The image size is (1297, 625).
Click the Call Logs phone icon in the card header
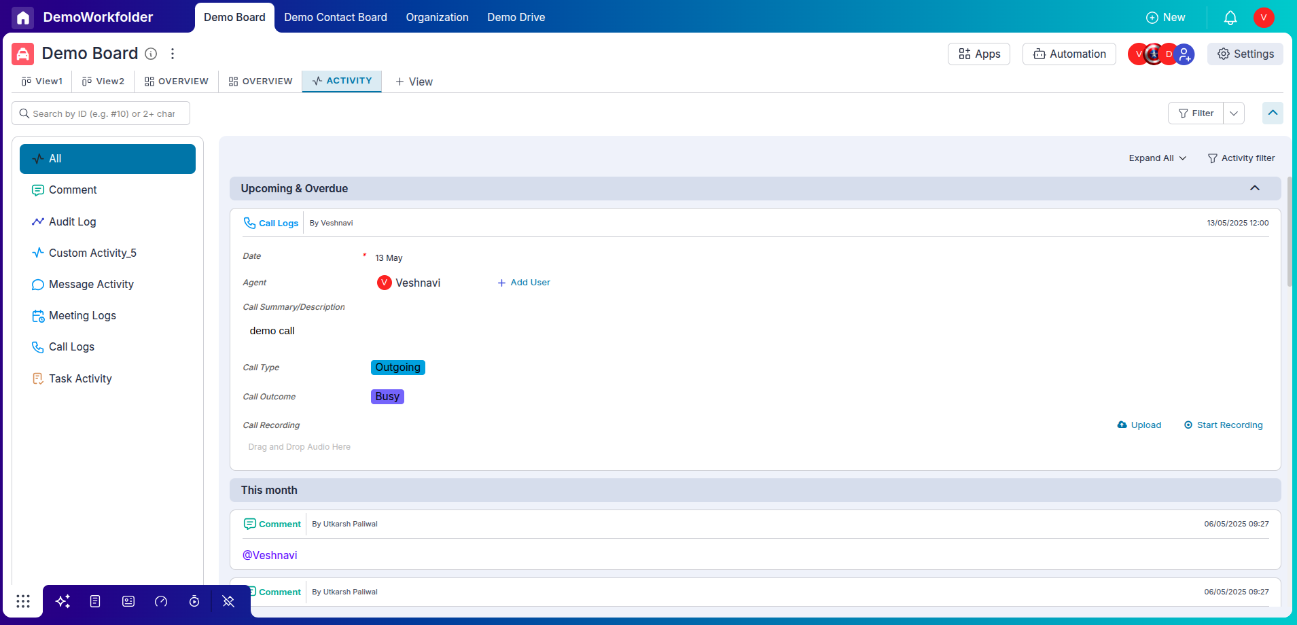(x=249, y=223)
